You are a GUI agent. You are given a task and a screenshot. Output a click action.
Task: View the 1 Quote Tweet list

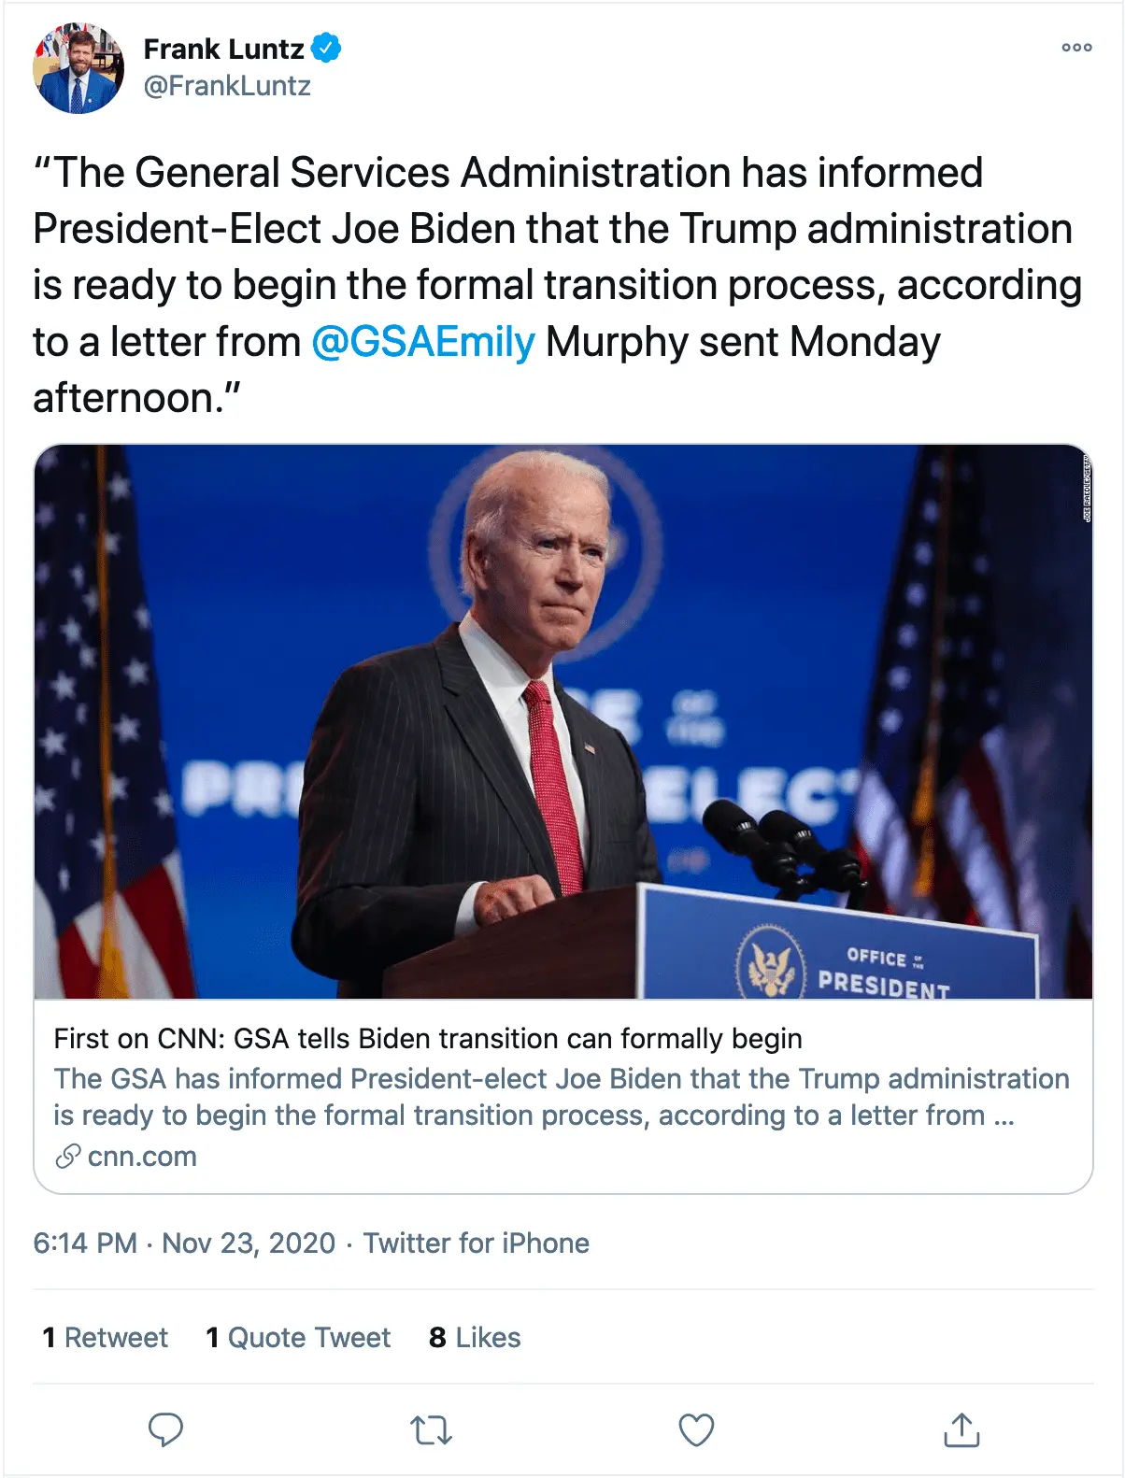tap(298, 1338)
